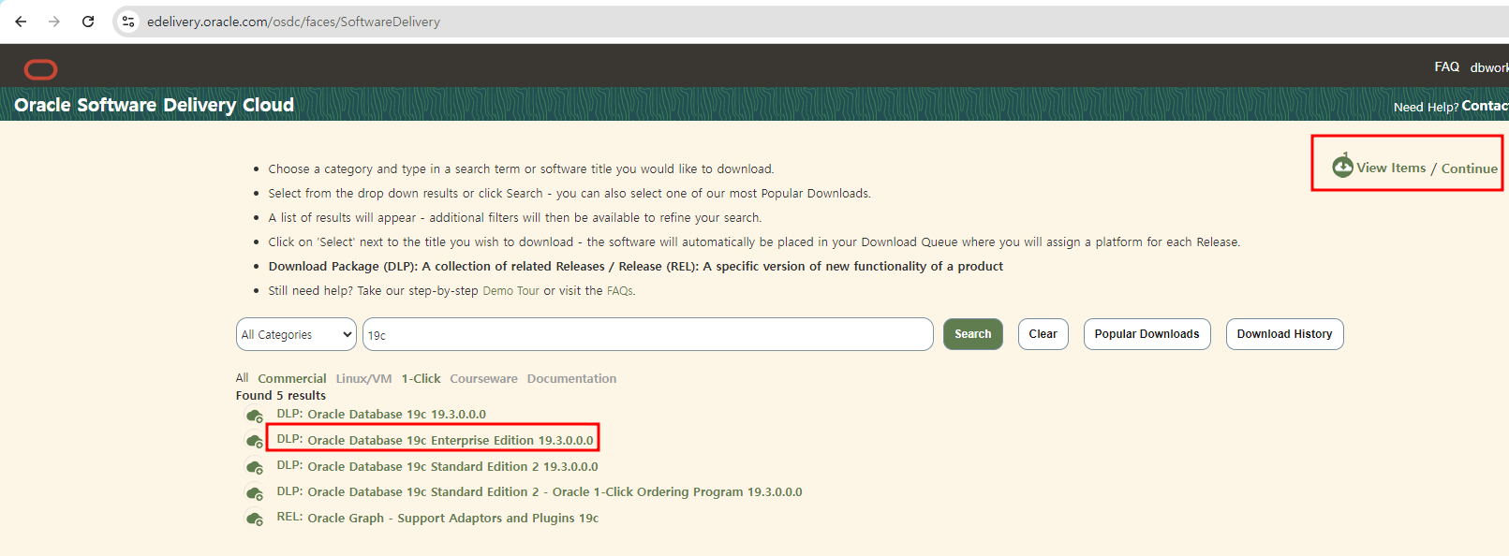1509x556 pixels.
Task: Click cloud icon beside 19c Enterprise Edition
Action: point(254,441)
